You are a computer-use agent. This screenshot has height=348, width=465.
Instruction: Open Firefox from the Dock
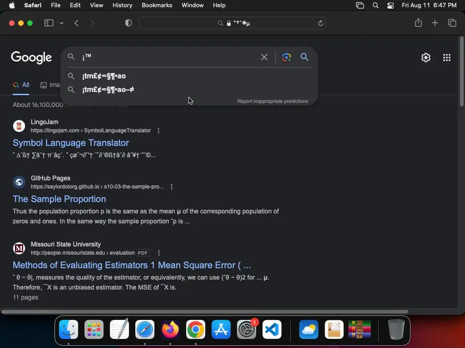click(170, 329)
